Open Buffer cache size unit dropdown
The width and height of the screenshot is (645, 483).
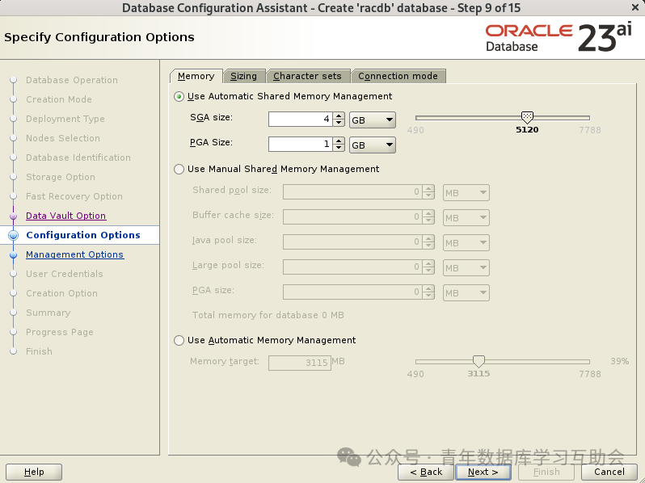[x=466, y=218]
